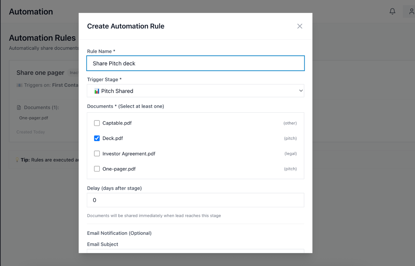This screenshot has width=415, height=266.
Task: Check Investor Agreement.pdf for sharing
Action: click(x=97, y=153)
